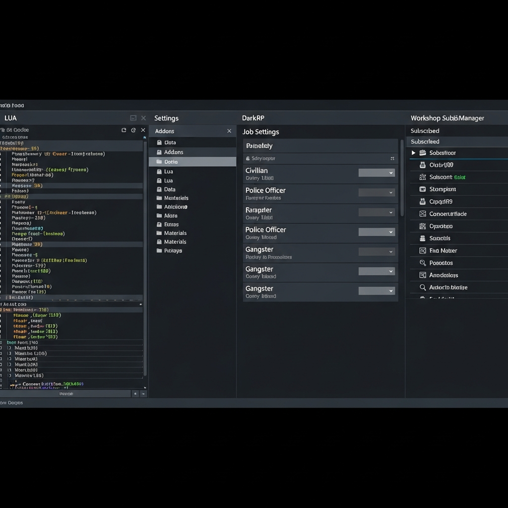This screenshot has width=508, height=508.
Task: Click the file icon beside Addons in the list
Action: 159,152
